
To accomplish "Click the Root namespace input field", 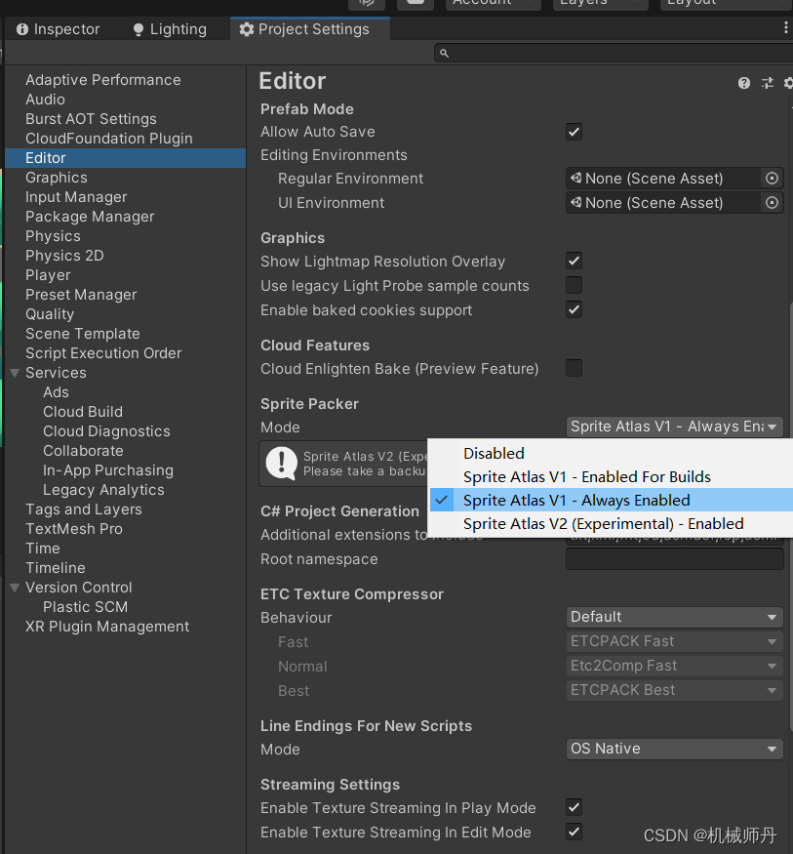I will point(674,559).
